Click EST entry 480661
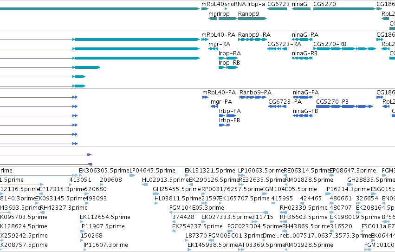 tap(341, 199)
